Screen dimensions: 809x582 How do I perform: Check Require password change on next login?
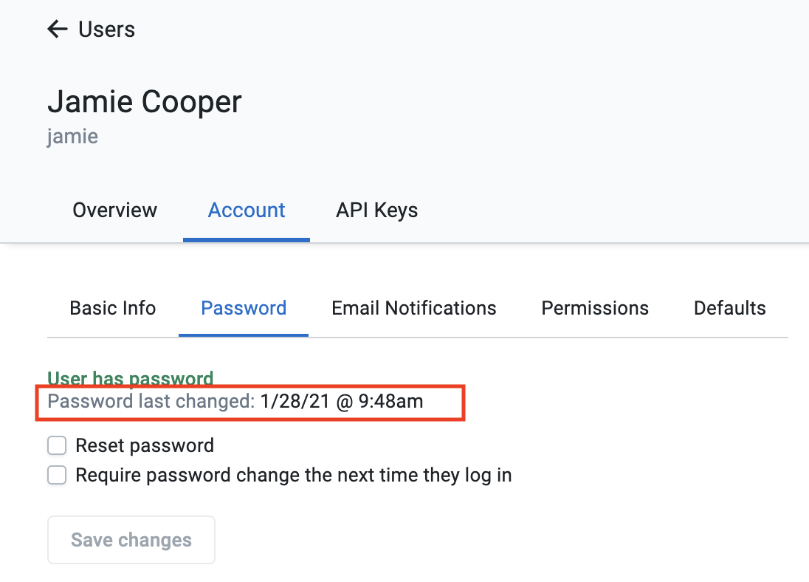57,475
